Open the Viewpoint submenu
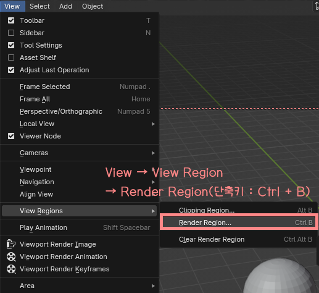This screenshot has width=319, height=293. (x=79, y=169)
